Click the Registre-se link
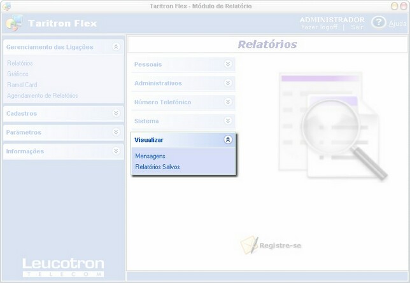The image size is (410, 283). tap(280, 245)
